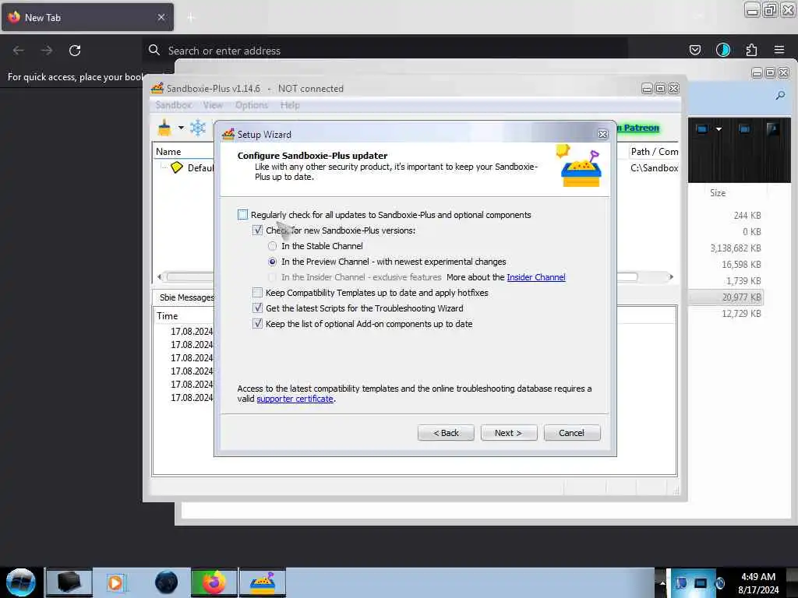Viewport: 798px width, 598px height.
Task: Show hidden system tray icons
Action: click(x=662, y=582)
